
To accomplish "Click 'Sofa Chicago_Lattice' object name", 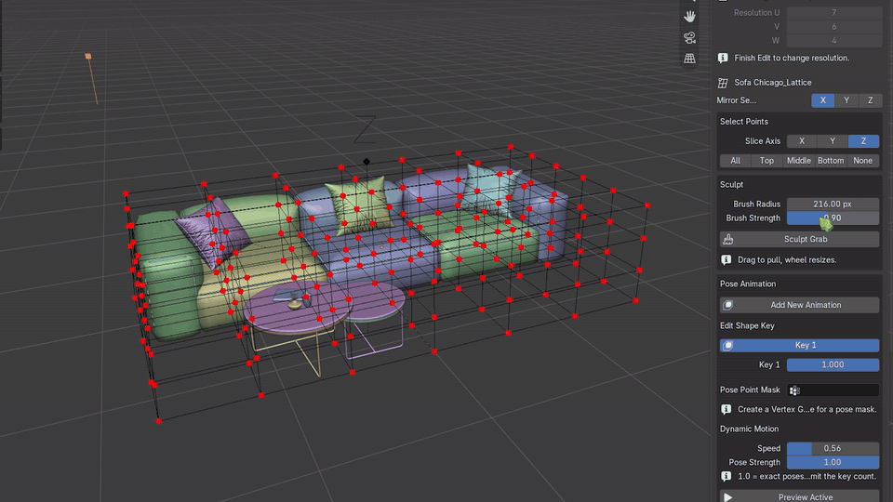I will pos(773,83).
